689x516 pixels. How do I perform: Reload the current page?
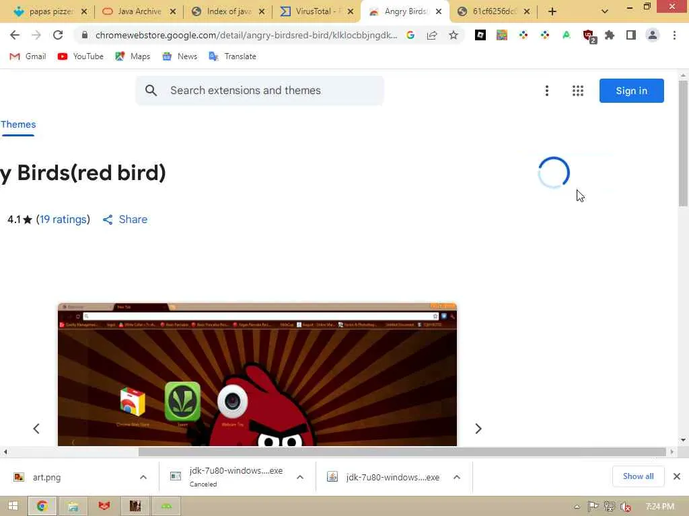pyautogui.click(x=58, y=35)
